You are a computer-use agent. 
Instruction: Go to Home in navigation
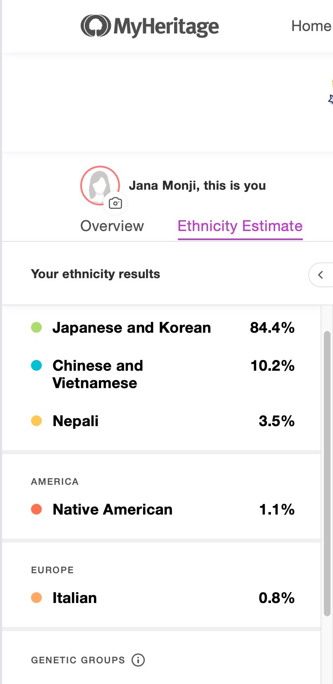(311, 26)
